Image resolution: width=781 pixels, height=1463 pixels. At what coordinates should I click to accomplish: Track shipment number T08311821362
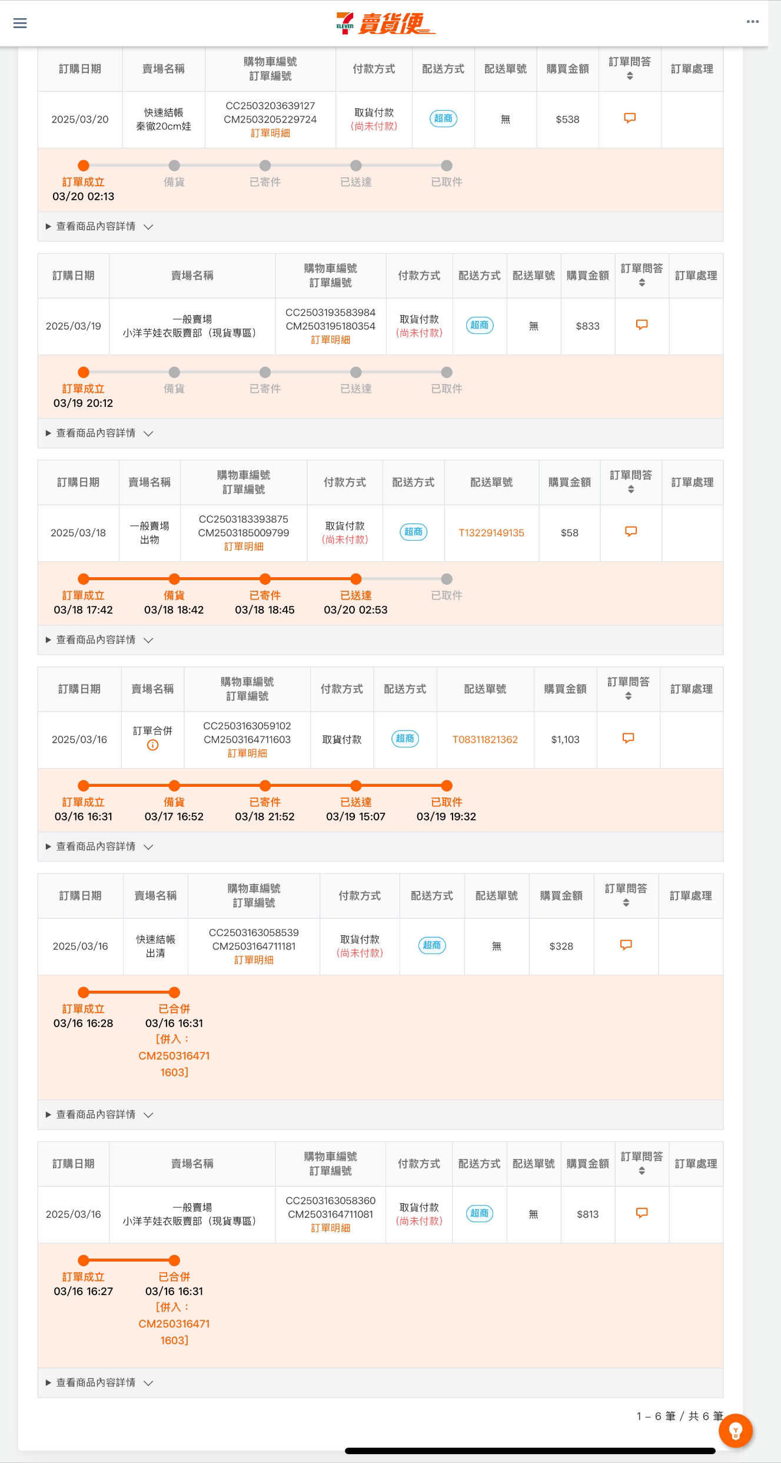pyautogui.click(x=485, y=740)
